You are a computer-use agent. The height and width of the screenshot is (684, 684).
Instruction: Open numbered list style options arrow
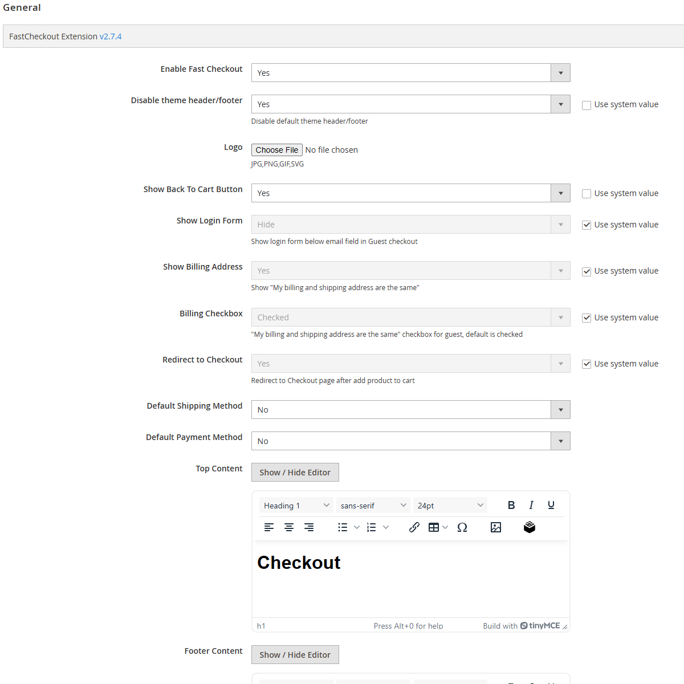(386, 527)
